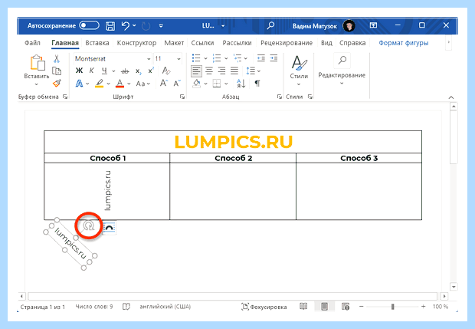Open the document title dropdown arrow

[x=223, y=26]
